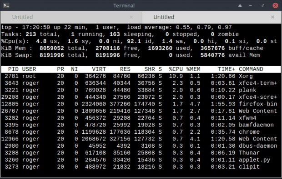Screen dimensions: 282x179
Task: Close the second Untitled tab
Action: coord(272,17)
